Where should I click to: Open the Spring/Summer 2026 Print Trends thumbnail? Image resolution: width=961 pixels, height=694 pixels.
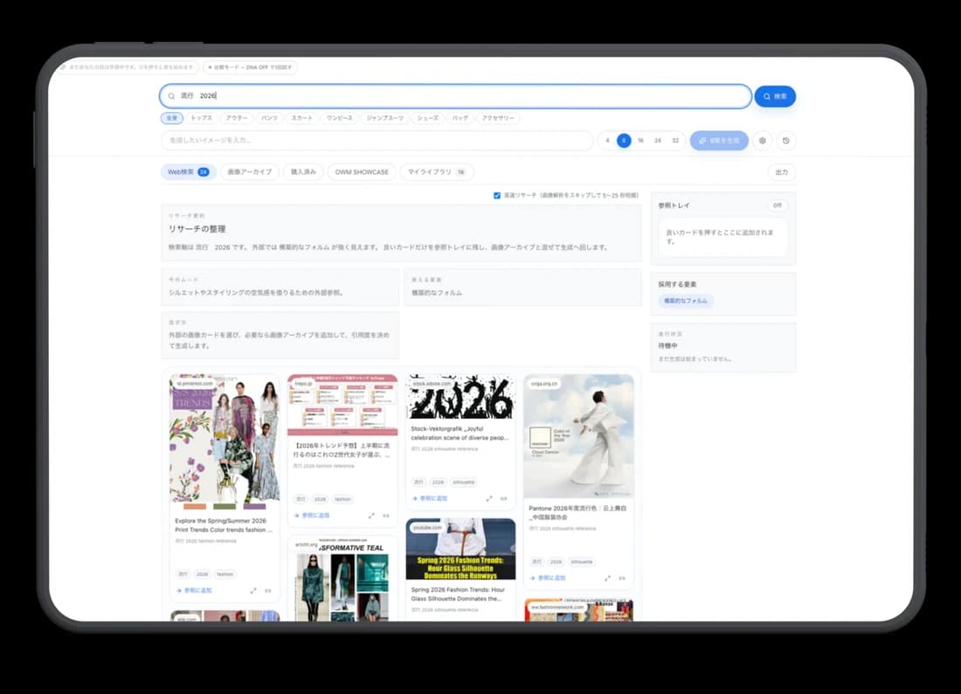point(225,442)
